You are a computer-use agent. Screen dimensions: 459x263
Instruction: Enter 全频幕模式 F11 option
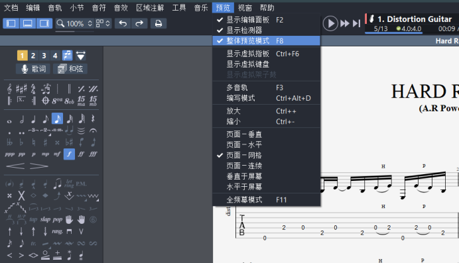[x=267, y=200]
